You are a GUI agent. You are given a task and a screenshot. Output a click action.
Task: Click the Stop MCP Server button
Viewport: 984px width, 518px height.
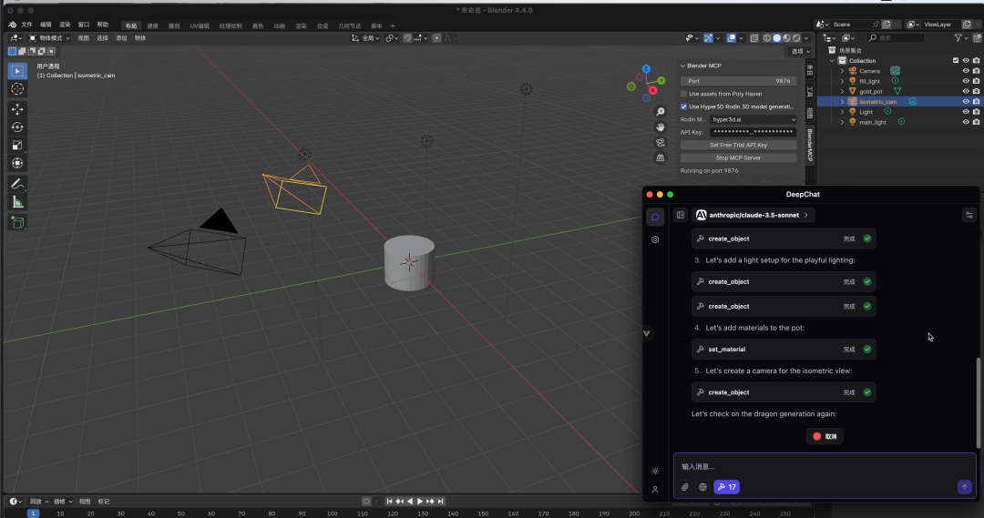coord(738,157)
